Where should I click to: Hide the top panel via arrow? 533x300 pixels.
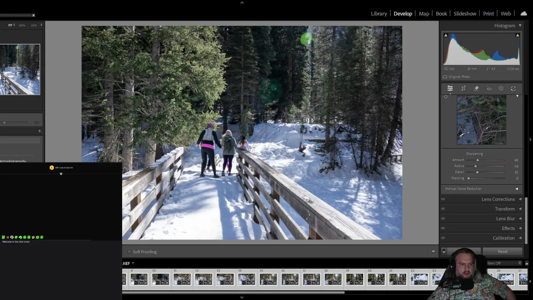click(242, 2)
